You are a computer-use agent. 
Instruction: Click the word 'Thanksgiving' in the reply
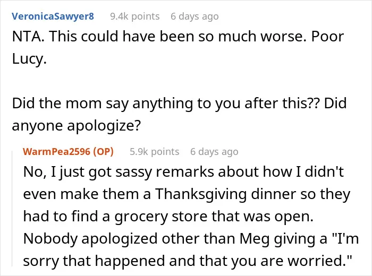(x=201, y=194)
